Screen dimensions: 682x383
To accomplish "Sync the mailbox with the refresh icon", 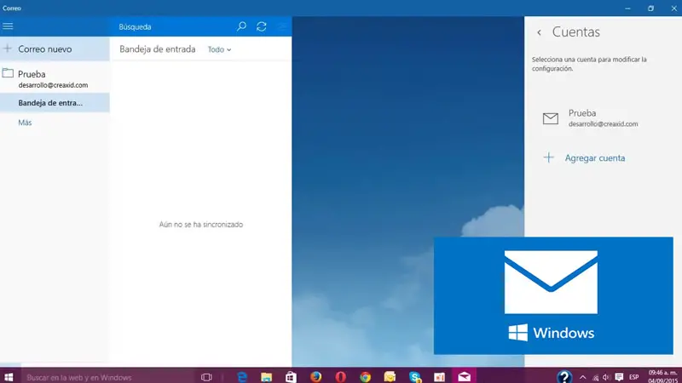I will (x=262, y=26).
